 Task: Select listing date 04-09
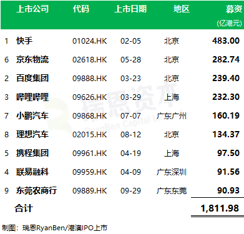click(x=130, y=172)
